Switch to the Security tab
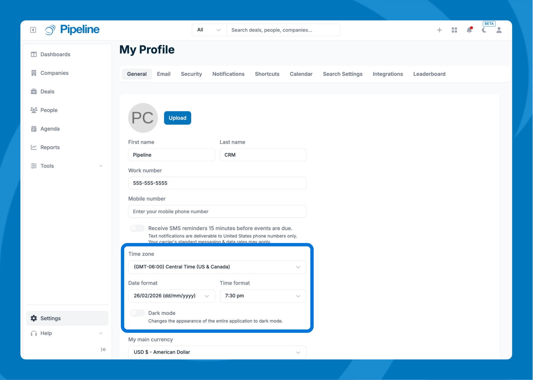 click(191, 74)
